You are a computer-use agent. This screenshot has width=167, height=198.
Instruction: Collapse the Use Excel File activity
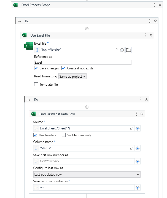(151, 35)
